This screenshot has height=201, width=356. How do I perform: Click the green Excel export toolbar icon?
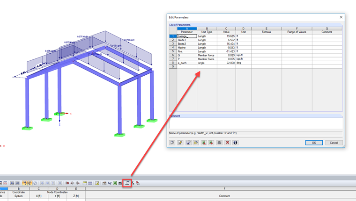point(115,183)
